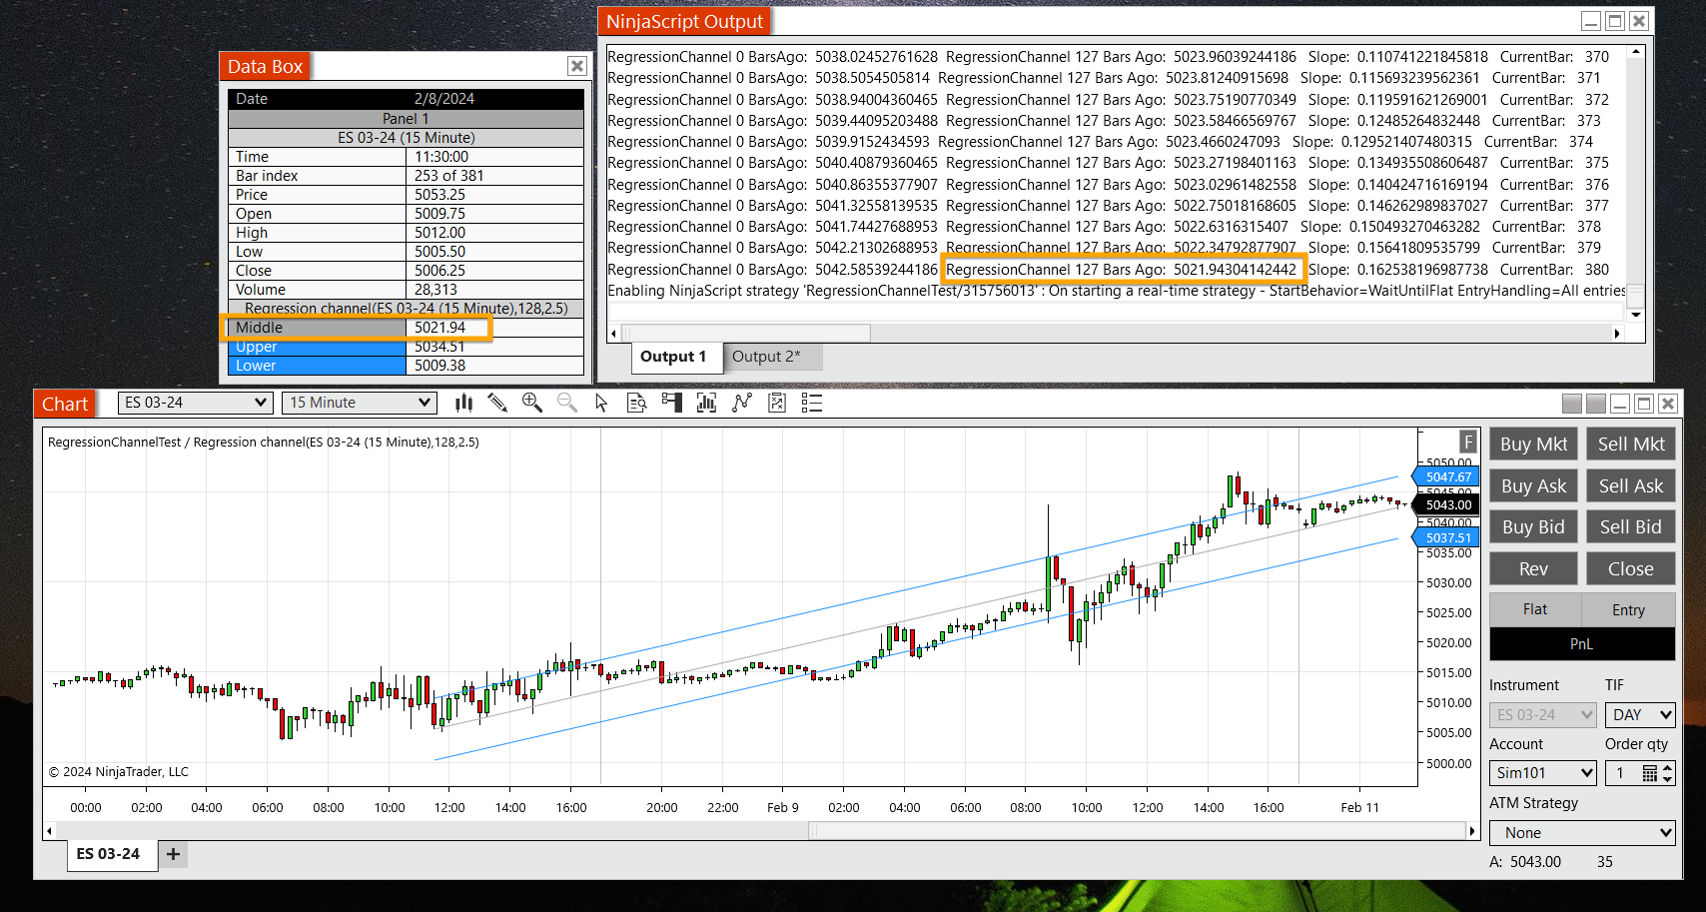Click the RegressionChannelTest chart indicator label

pyautogui.click(x=264, y=442)
